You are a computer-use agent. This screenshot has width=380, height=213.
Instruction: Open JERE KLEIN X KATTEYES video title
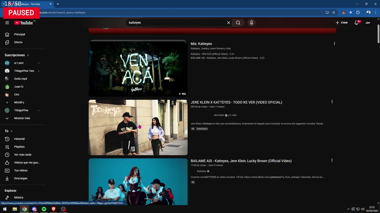click(236, 102)
